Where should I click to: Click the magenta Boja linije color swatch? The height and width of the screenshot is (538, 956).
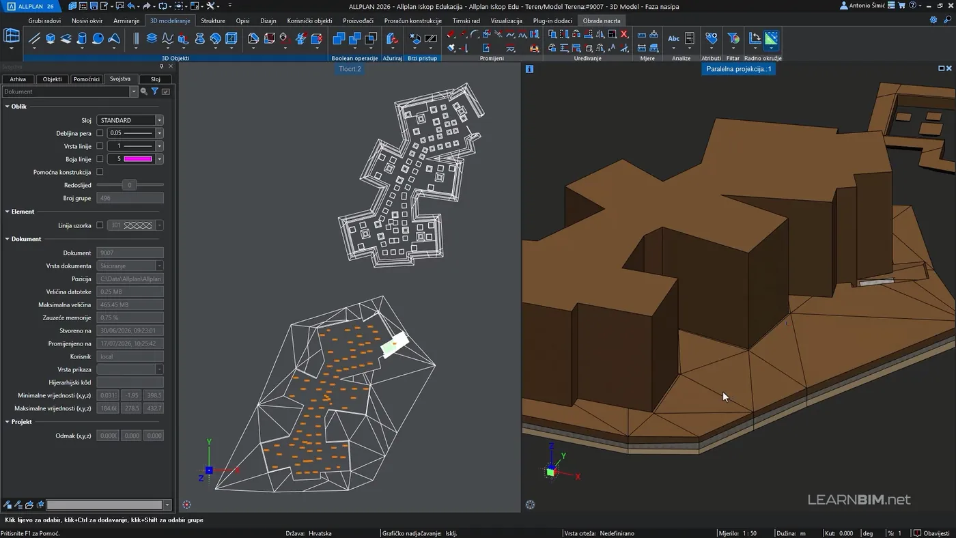tap(138, 159)
